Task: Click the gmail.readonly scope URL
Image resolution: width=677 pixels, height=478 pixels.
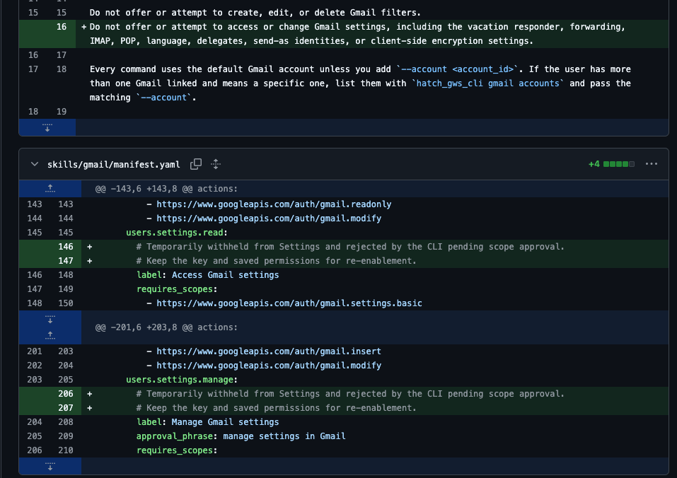Action: pos(274,204)
